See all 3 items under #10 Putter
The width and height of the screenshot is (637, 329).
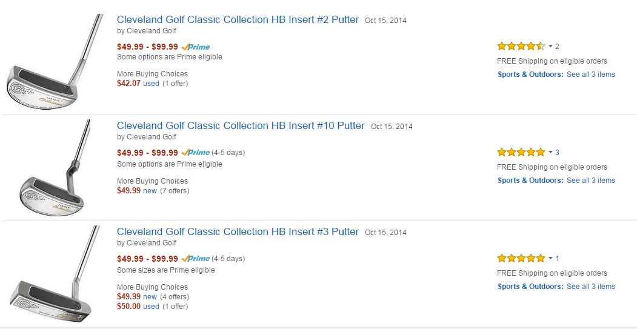[590, 181]
